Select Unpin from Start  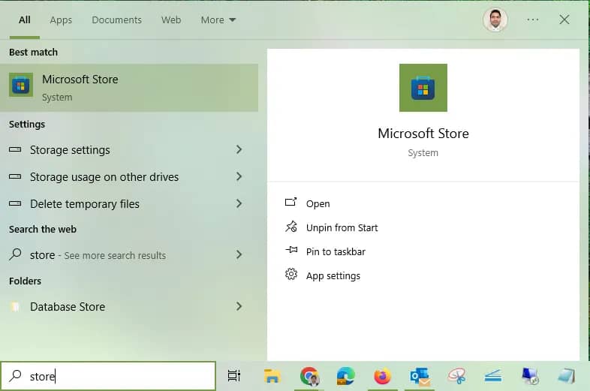coord(342,227)
